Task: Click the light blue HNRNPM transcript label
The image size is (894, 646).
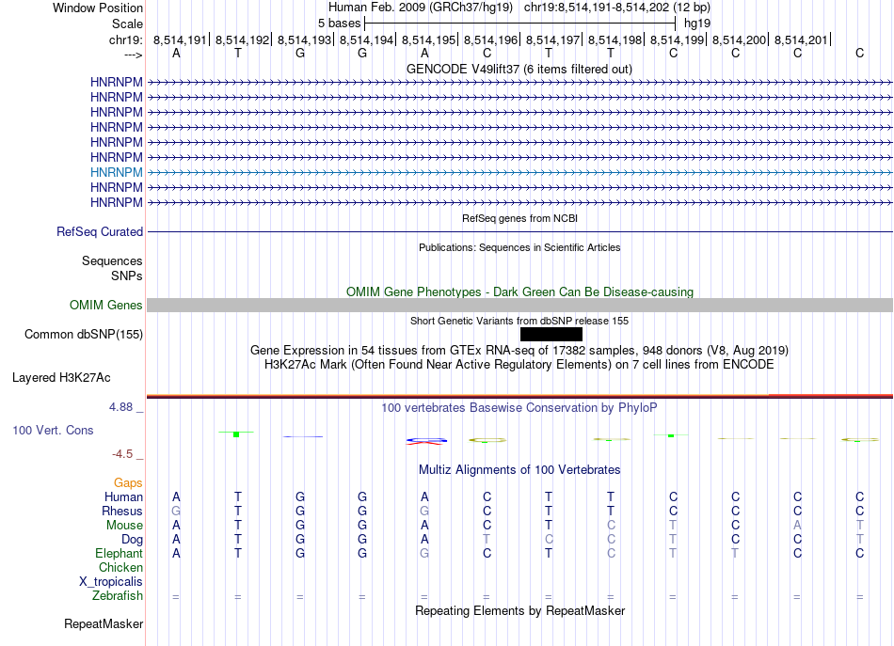Action: (x=117, y=172)
